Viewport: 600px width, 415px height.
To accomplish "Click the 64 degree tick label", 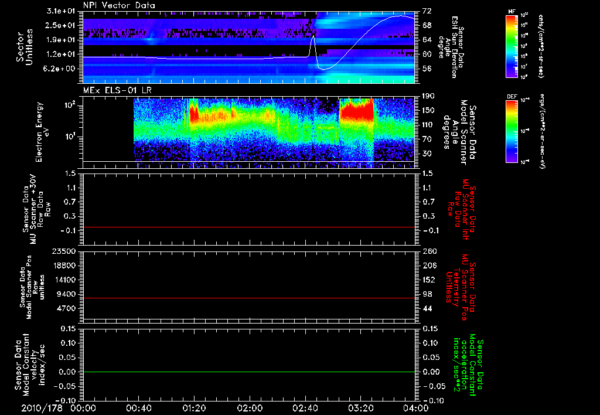I will click(x=427, y=40).
